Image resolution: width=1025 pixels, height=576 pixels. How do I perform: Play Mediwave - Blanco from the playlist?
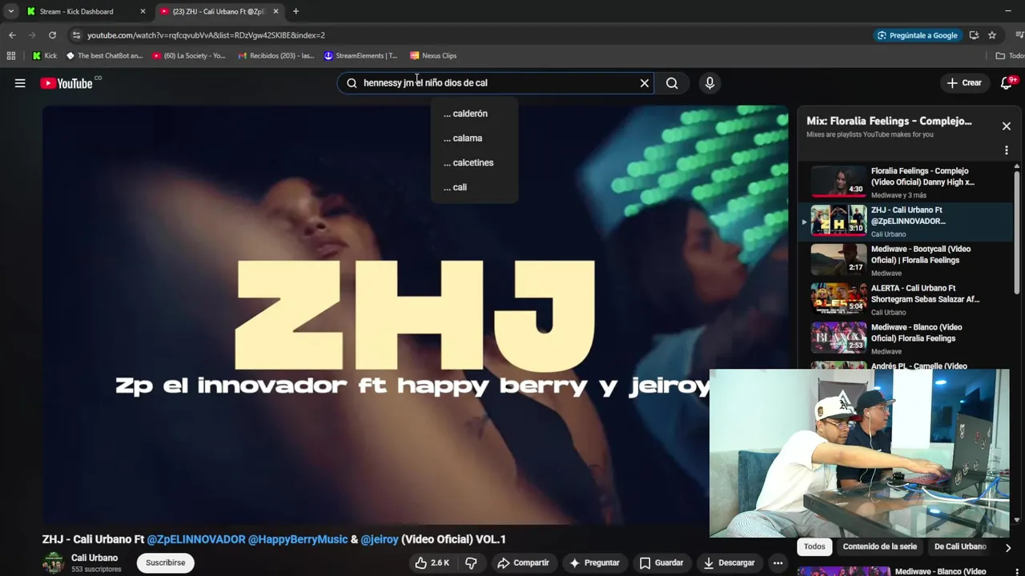(905, 338)
